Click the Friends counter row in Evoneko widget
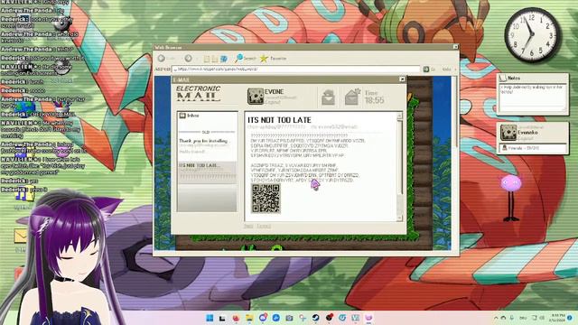578x325 pixels. point(533,148)
